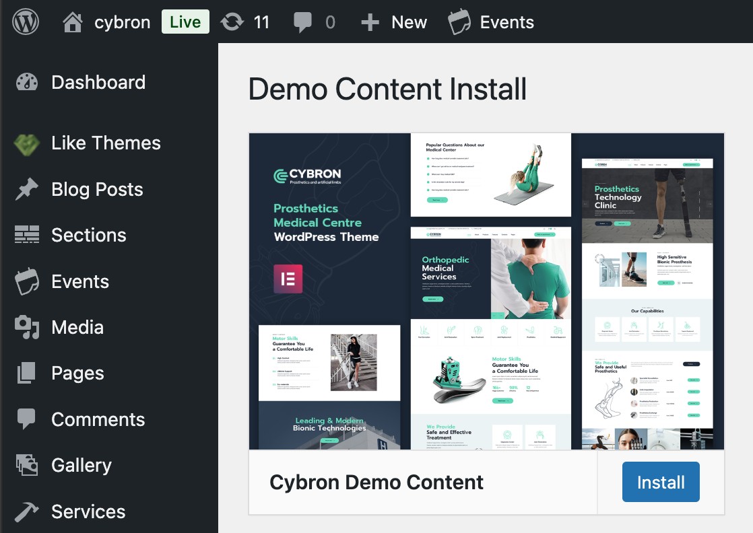
Task: Click the Cybron demo preview thumbnail
Action: click(x=486, y=291)
